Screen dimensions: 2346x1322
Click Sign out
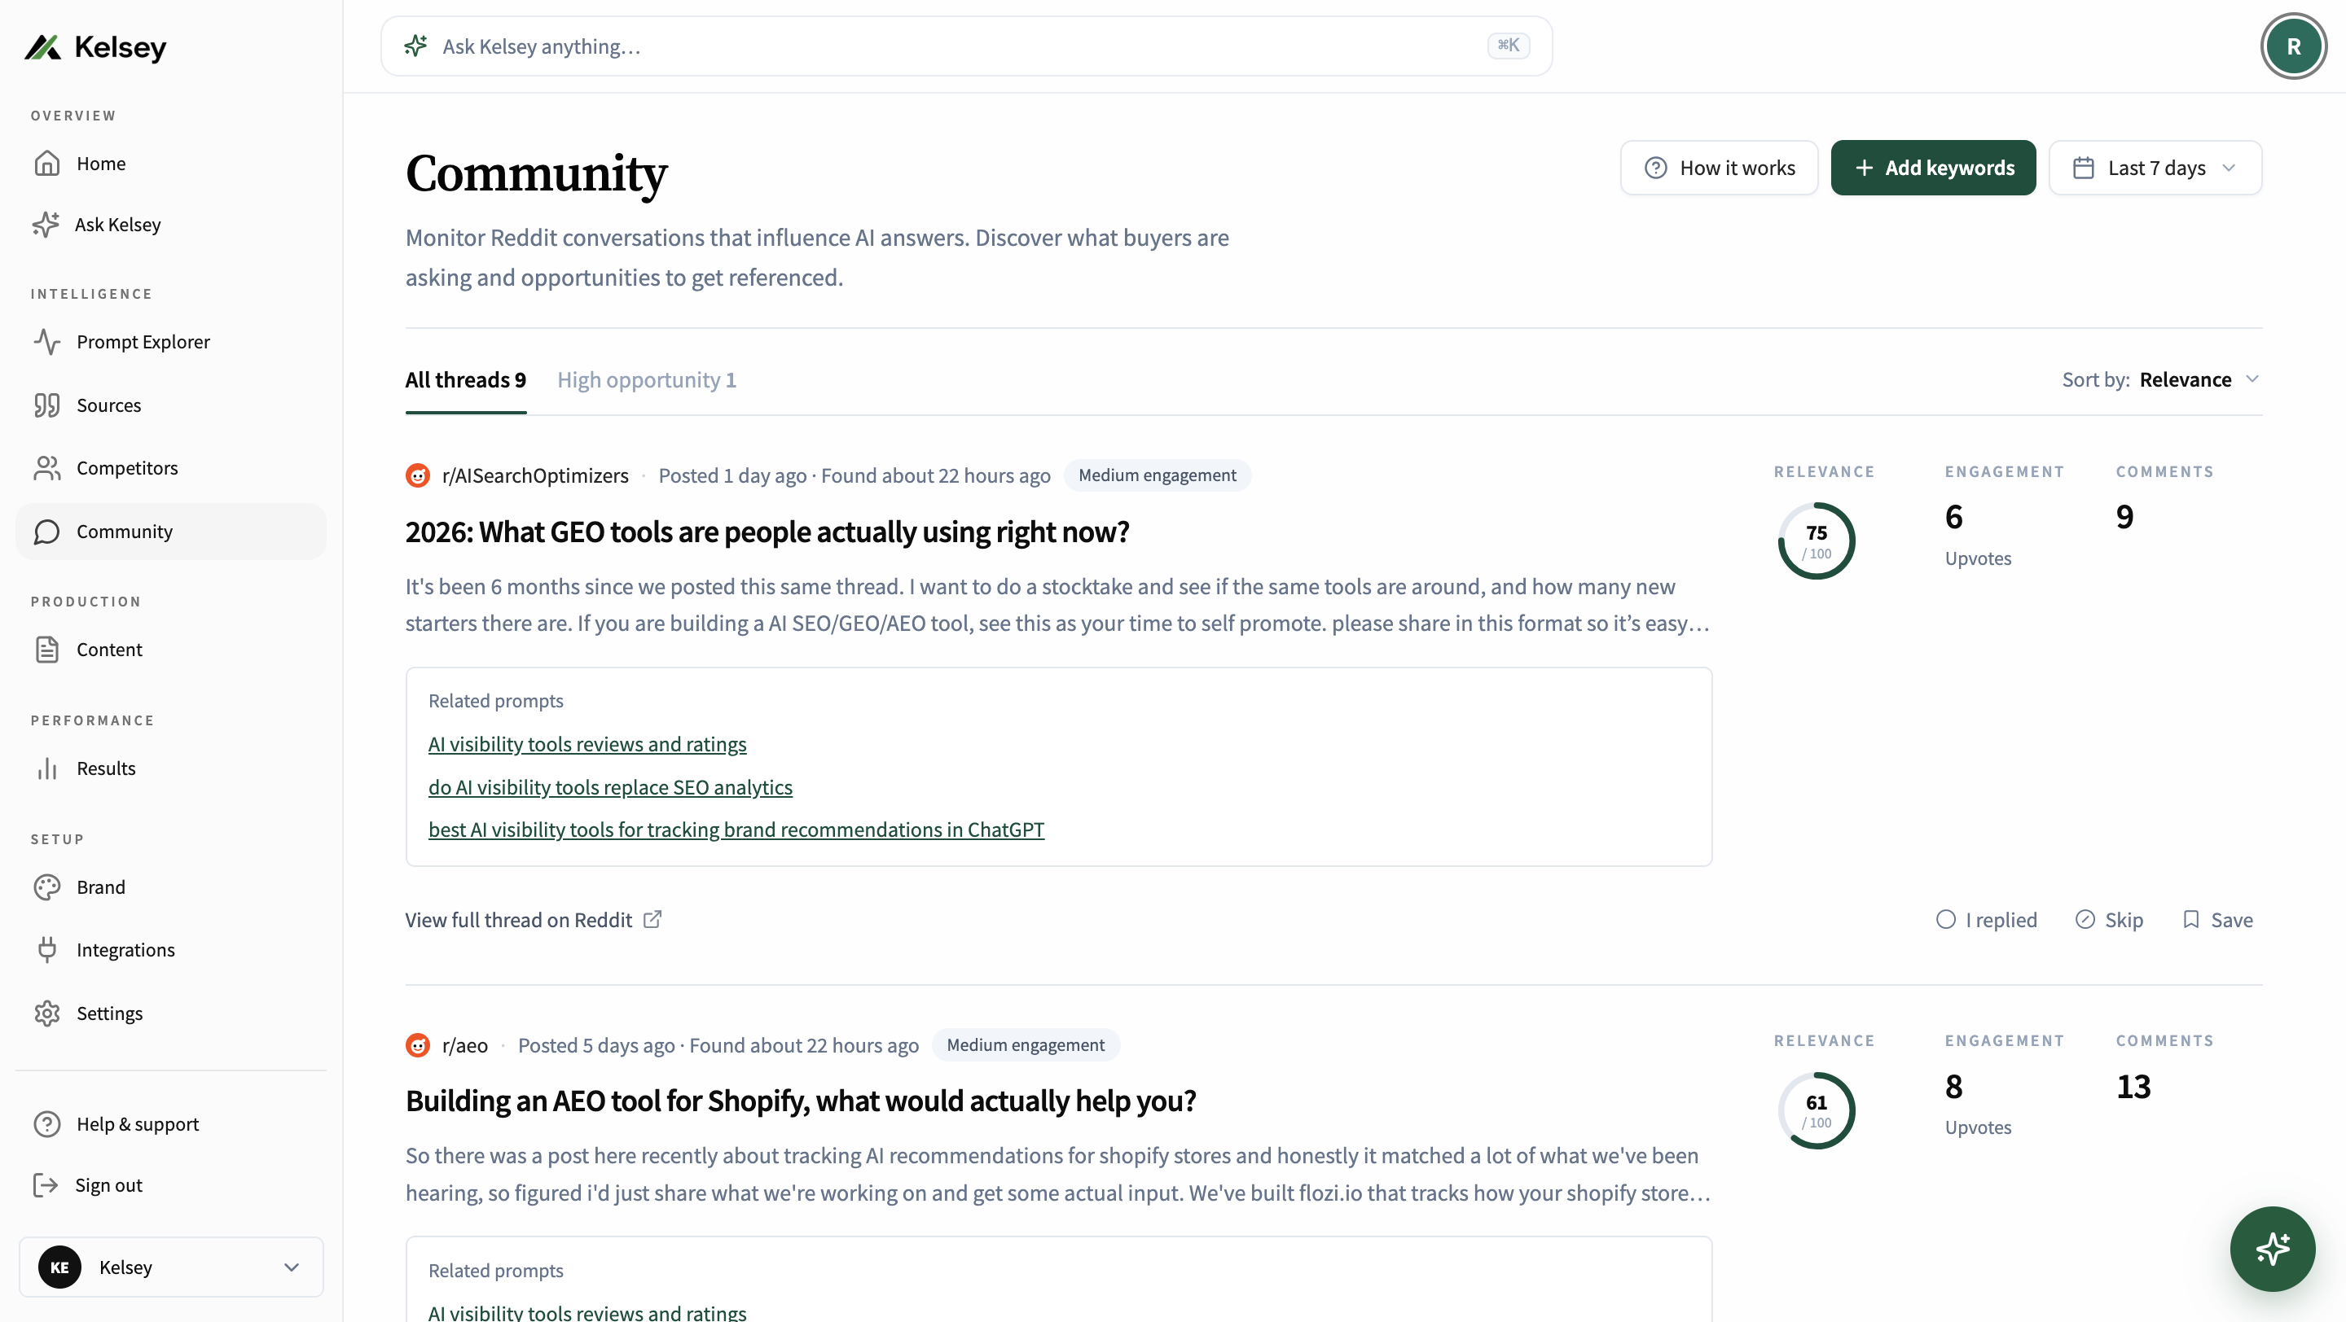click(170, 1185)
